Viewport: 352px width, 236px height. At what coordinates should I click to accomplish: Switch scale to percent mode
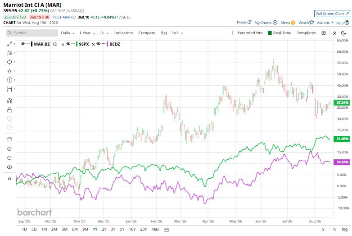click(x=334, y=229)
